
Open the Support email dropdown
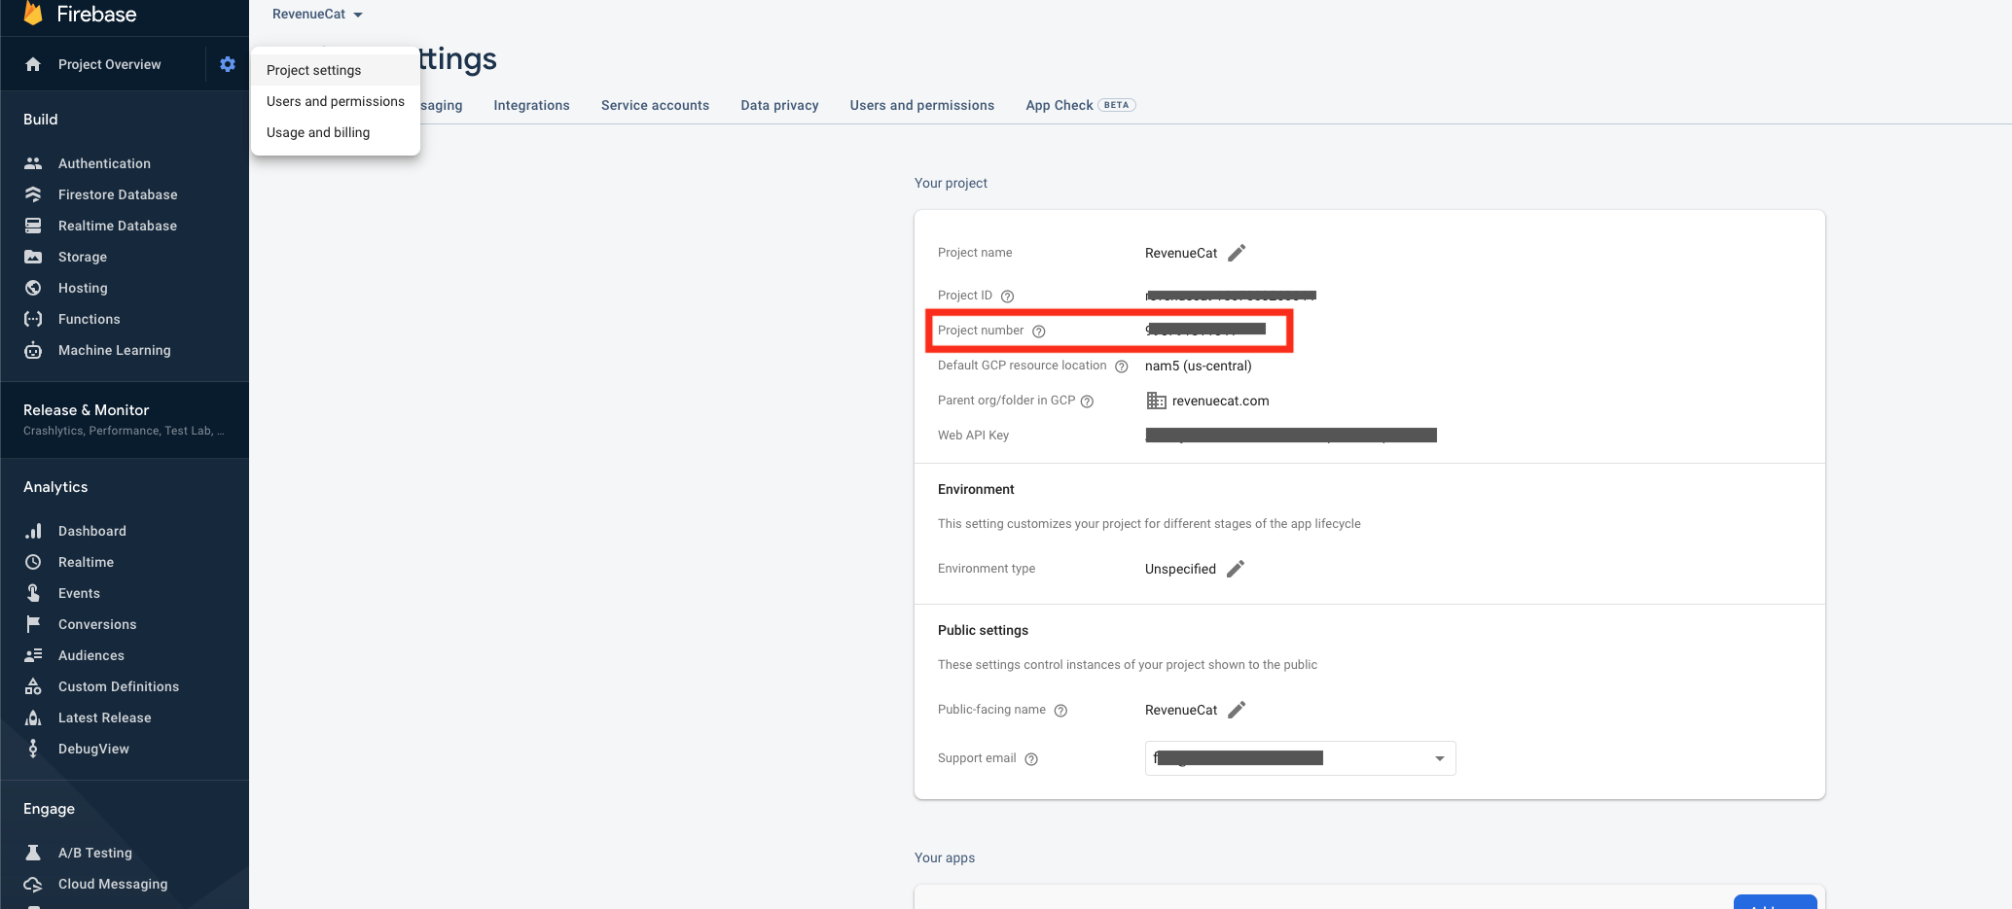point(1439,758)
